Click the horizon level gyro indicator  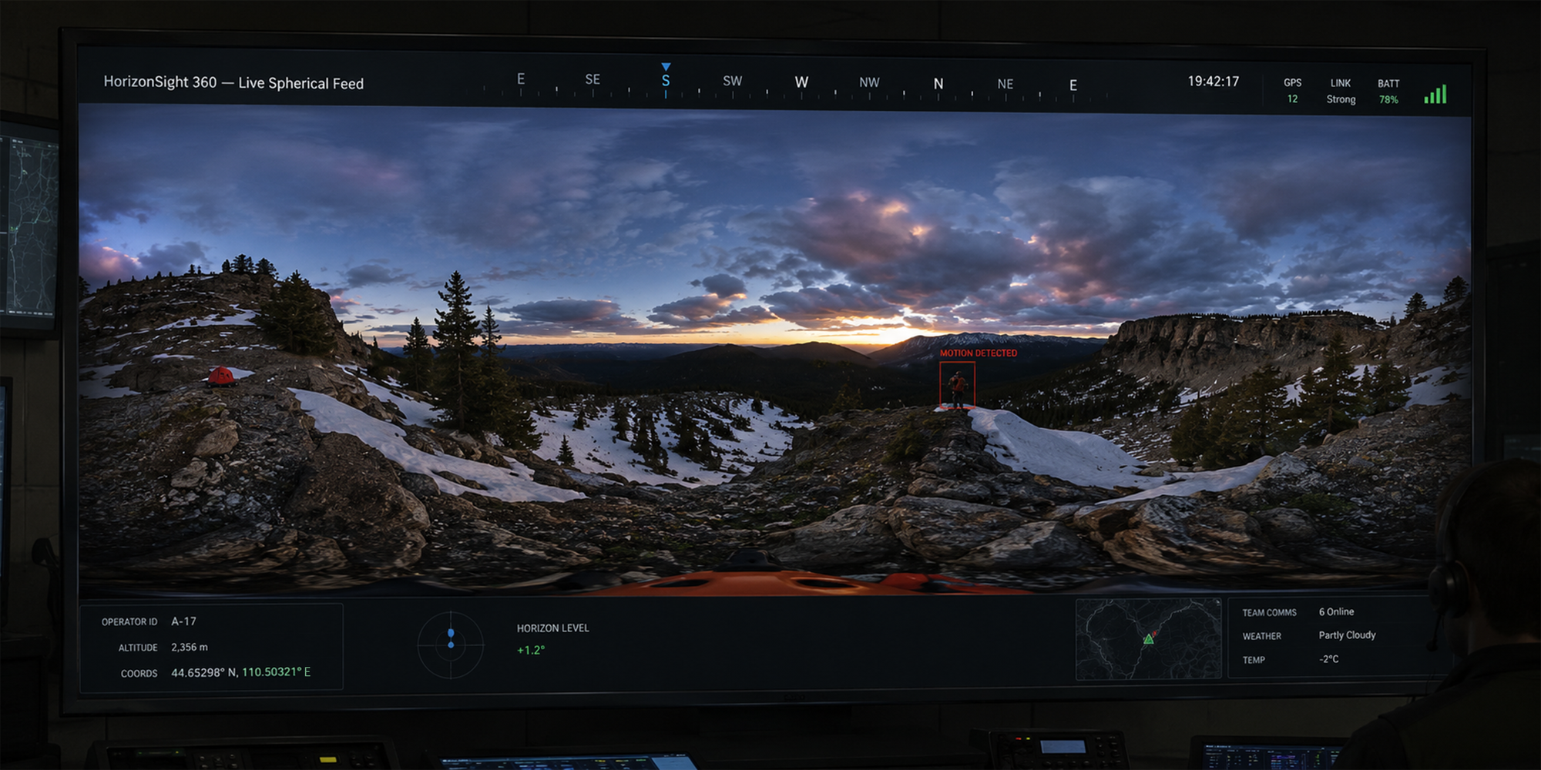click(451, 644)
